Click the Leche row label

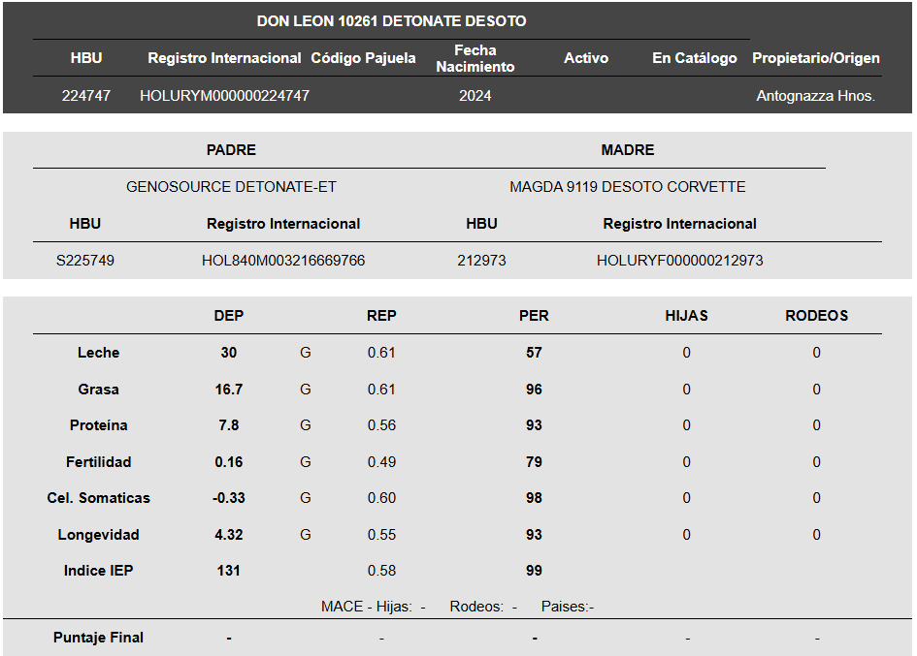pos(98,353)
